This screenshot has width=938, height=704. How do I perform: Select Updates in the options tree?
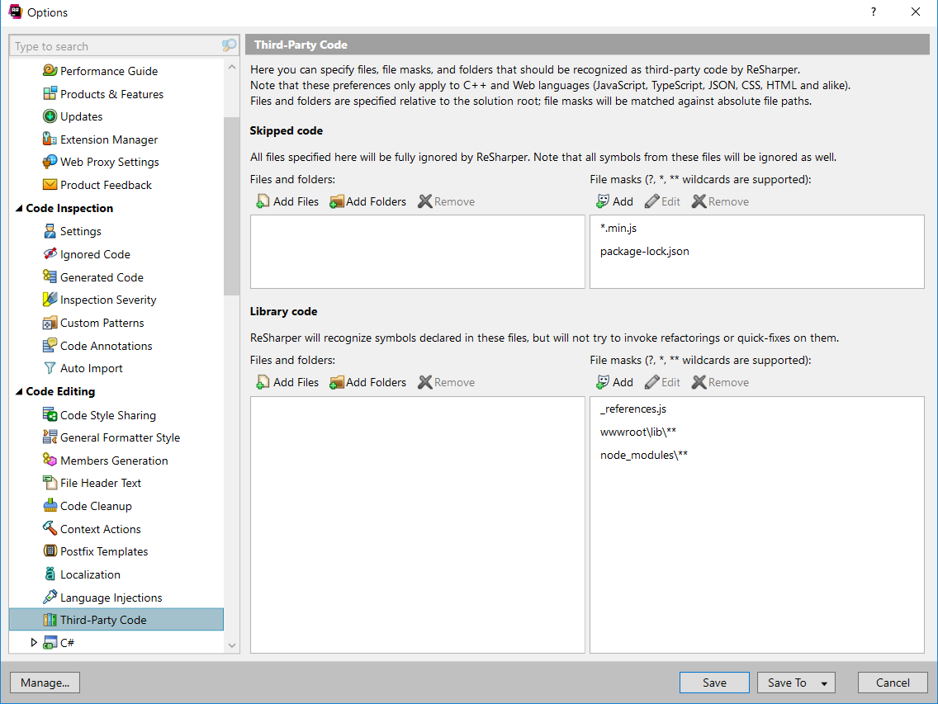pos(73,116)
